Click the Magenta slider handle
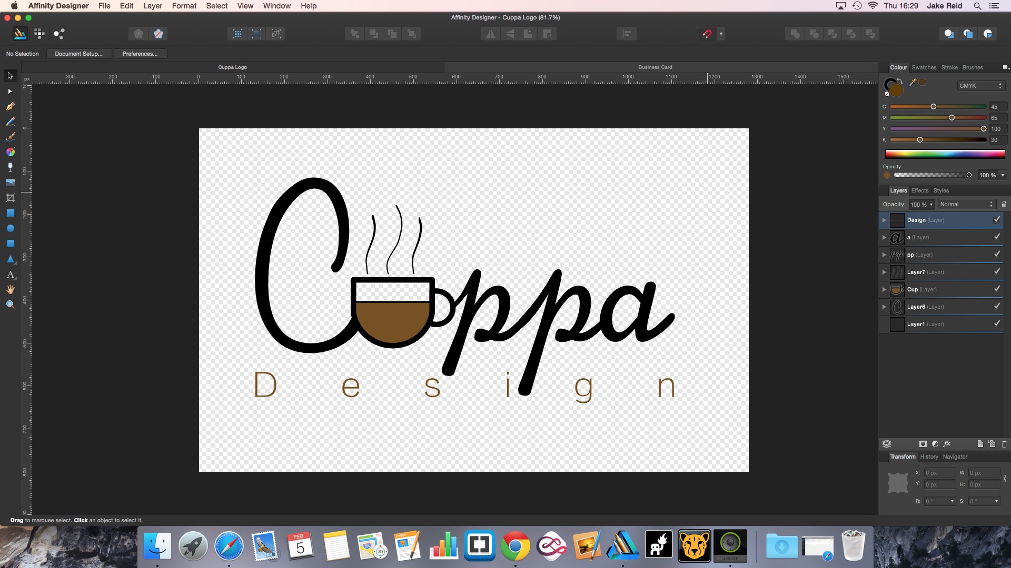The height and width of the screenshot is (568, 1011). 951,118
